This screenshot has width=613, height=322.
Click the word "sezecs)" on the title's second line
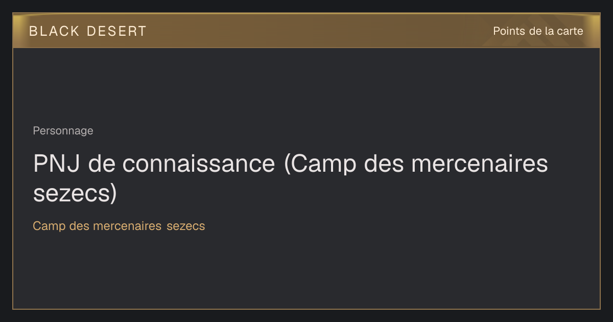[x=75, y=193]
